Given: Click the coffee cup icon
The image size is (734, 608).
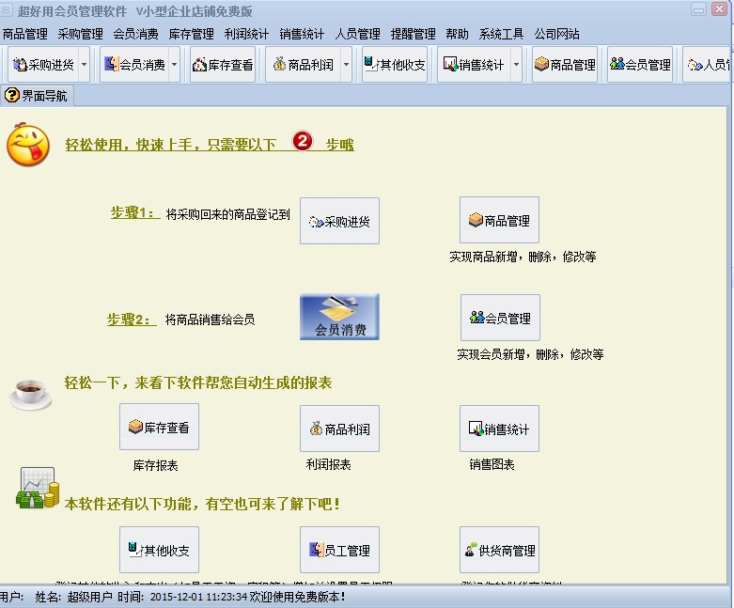Looking at the screenshot, I should pos(31,394).
